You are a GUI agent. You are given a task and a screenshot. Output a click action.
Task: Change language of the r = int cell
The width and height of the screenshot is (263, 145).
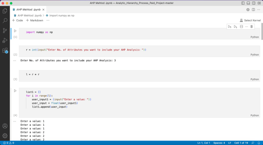pyautogui.click(x=254, y=55)
